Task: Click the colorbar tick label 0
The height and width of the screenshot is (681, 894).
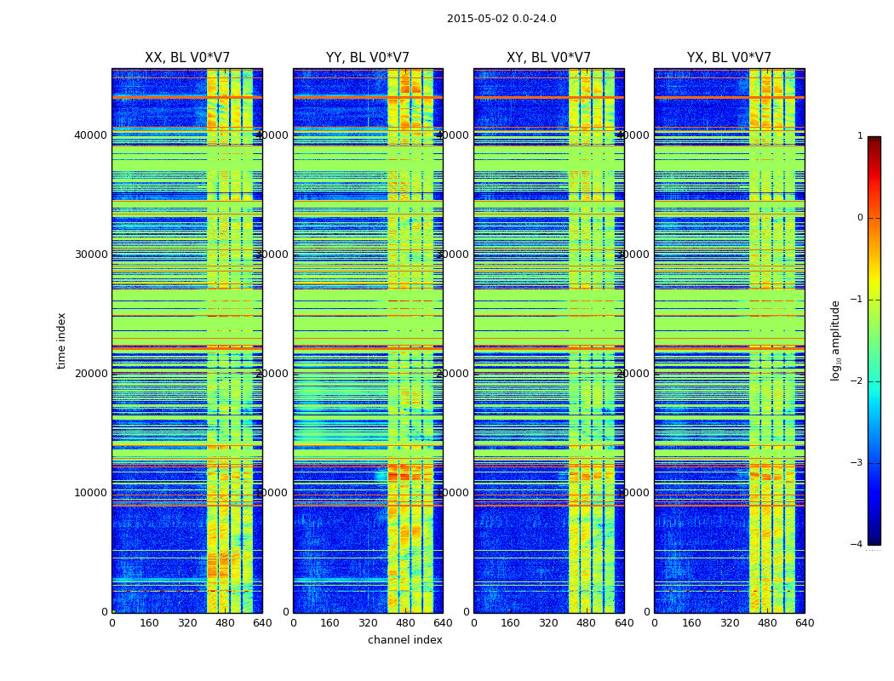Action: pyautogui.click(x=860, y=218)
